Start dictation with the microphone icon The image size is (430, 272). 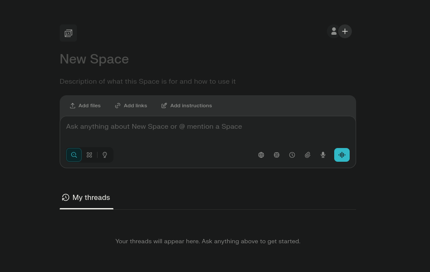pyautogui.click(x=323, y=155)
